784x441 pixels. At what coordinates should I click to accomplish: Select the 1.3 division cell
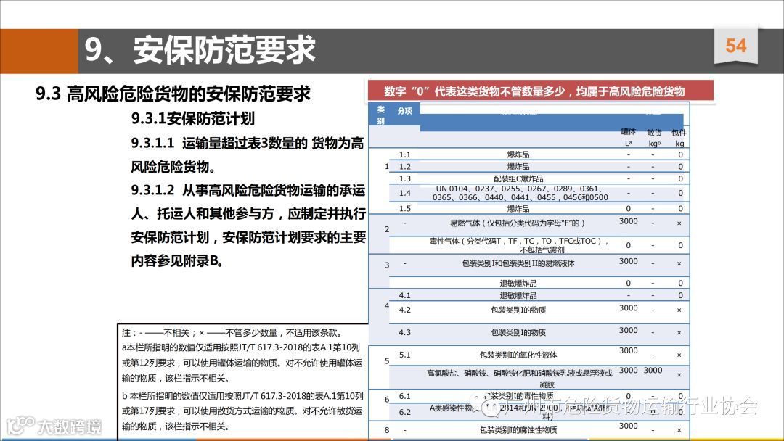pyautogui.click(x=404, y=179)
